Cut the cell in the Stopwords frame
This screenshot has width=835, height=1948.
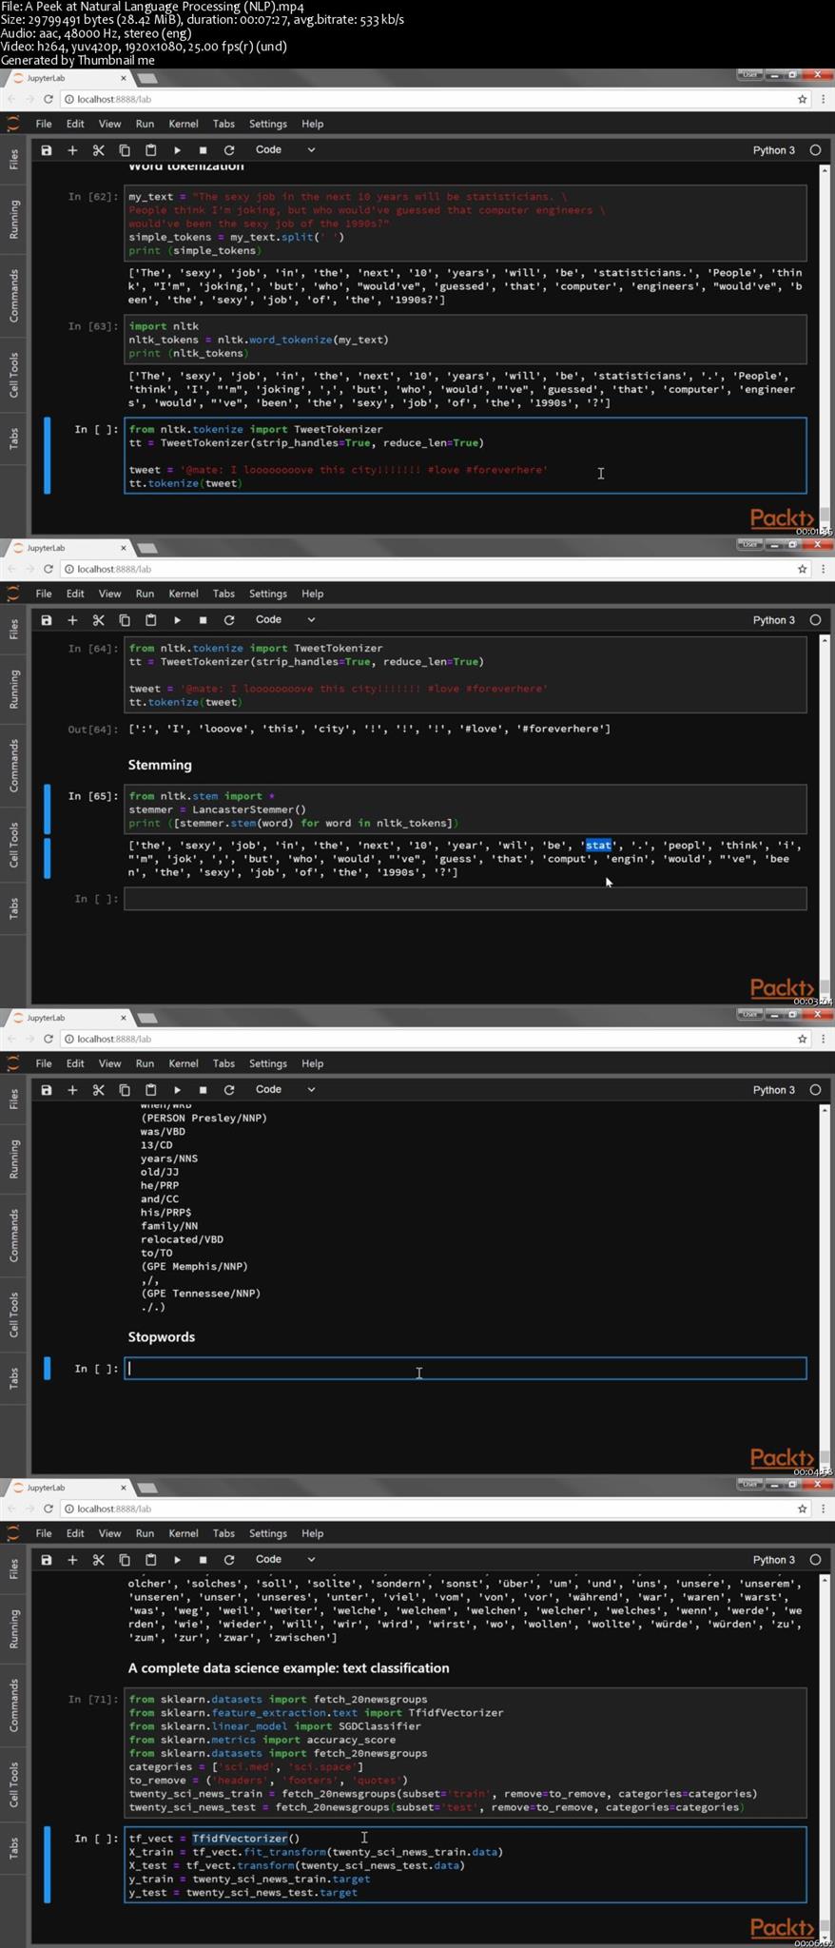pyautogui.click(x=98, y=1090)
